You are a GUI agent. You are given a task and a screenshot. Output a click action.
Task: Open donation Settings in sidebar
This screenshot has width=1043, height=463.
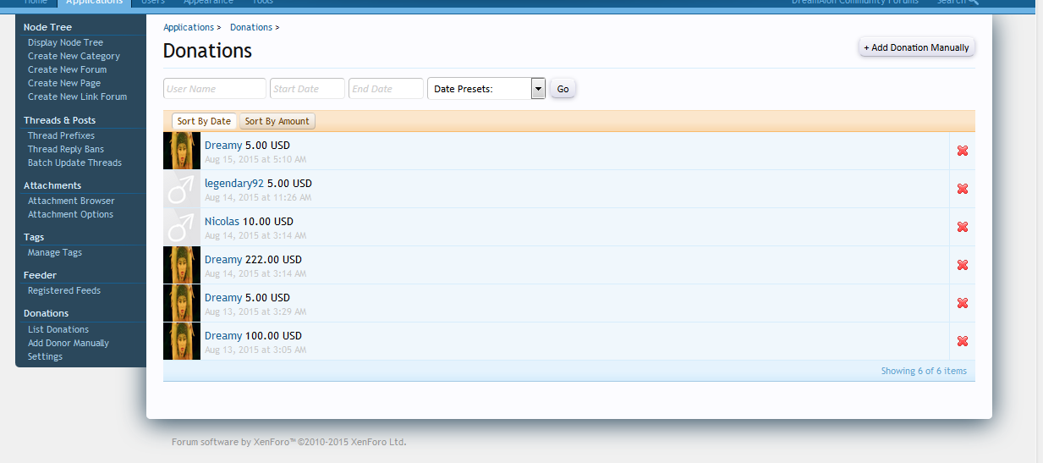coord(45,356)
